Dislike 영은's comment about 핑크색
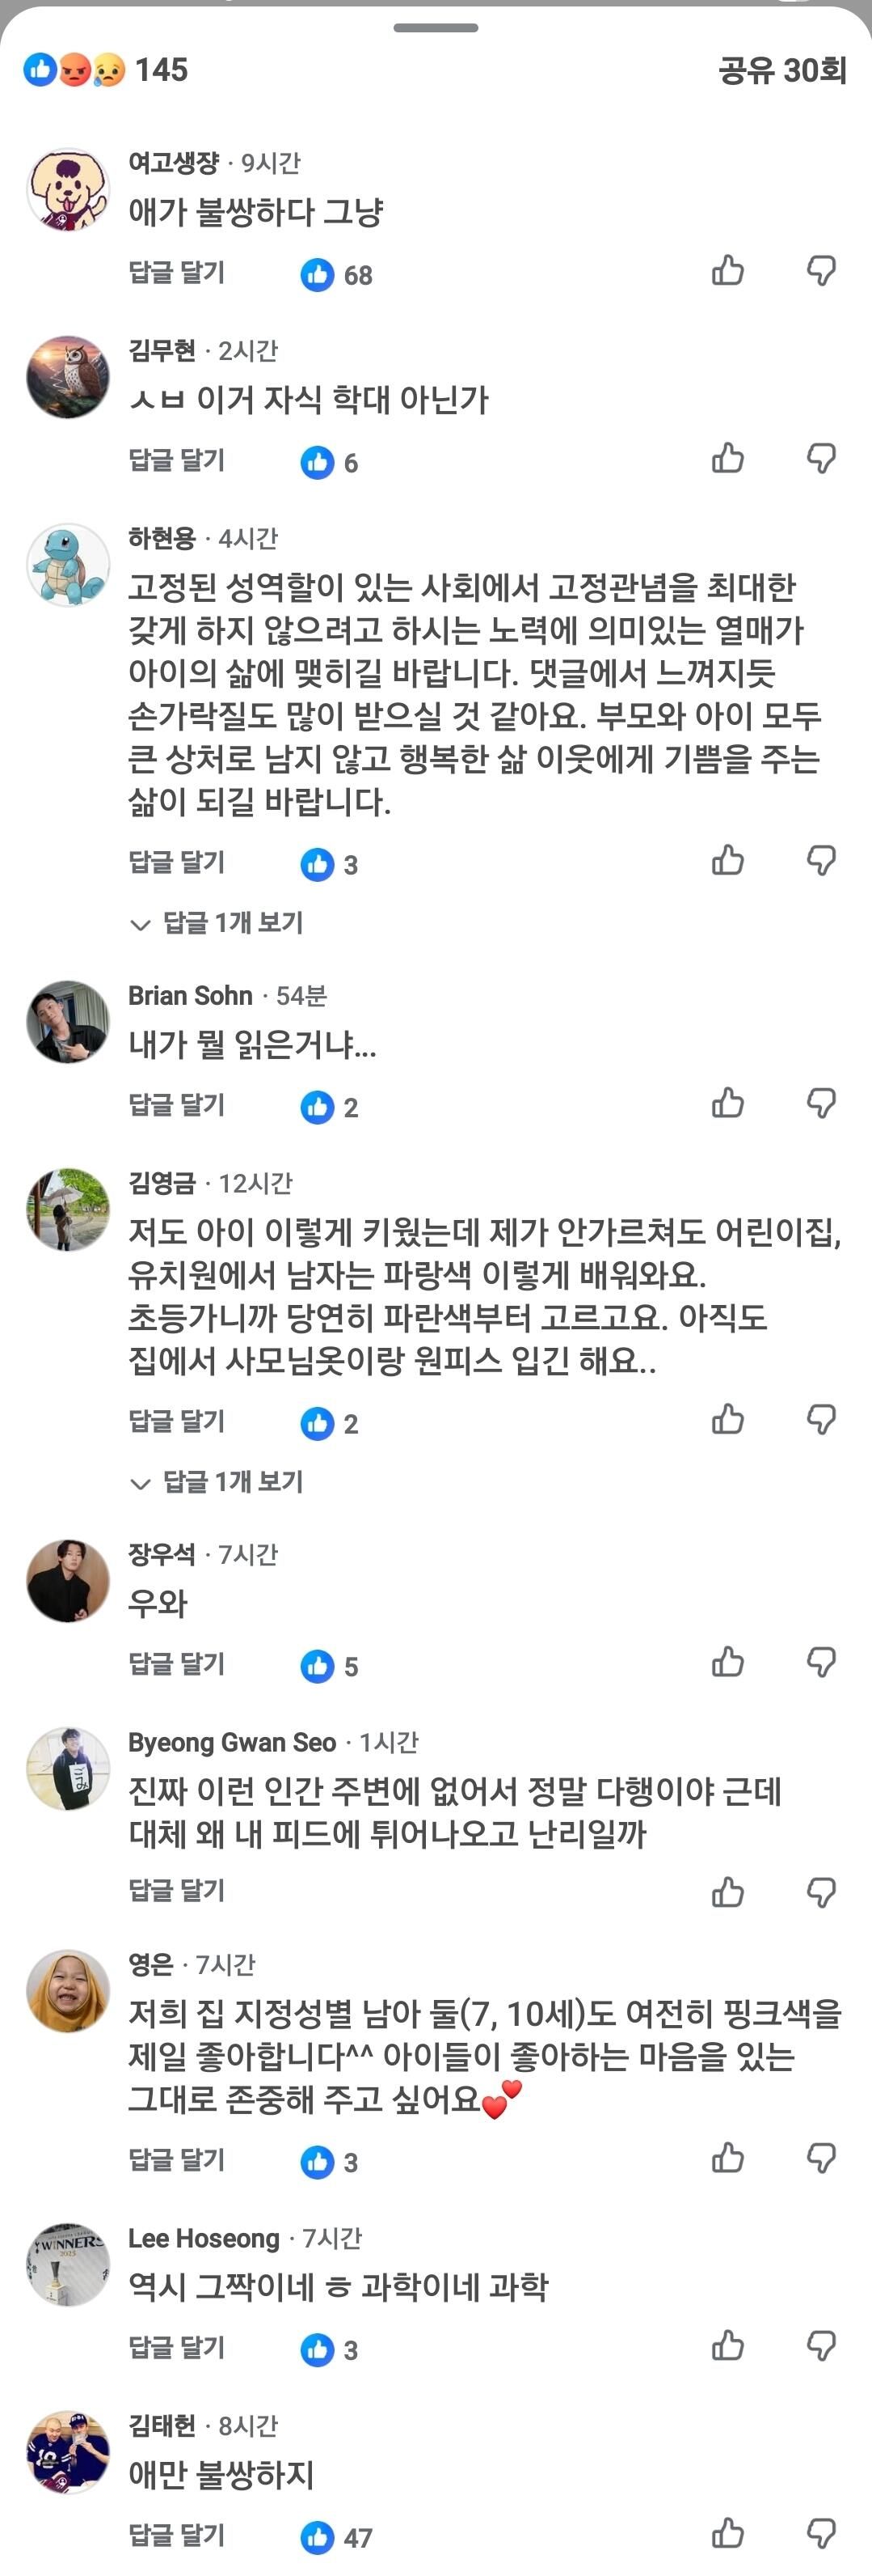Viewport: 872px width, 2576px height. (821, 2158)
